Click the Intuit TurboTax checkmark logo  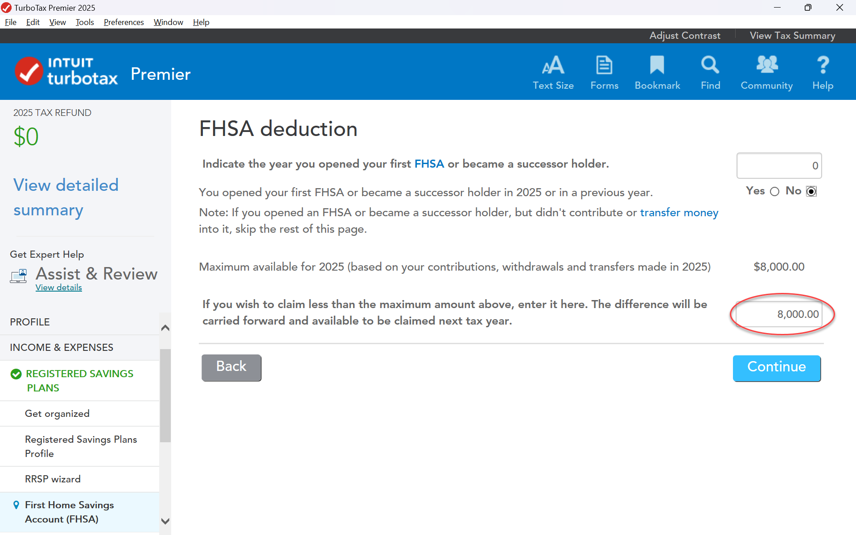pos(29,71)
